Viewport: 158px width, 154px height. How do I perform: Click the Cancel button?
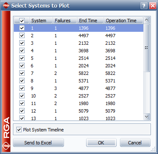[x=135, y=143]
